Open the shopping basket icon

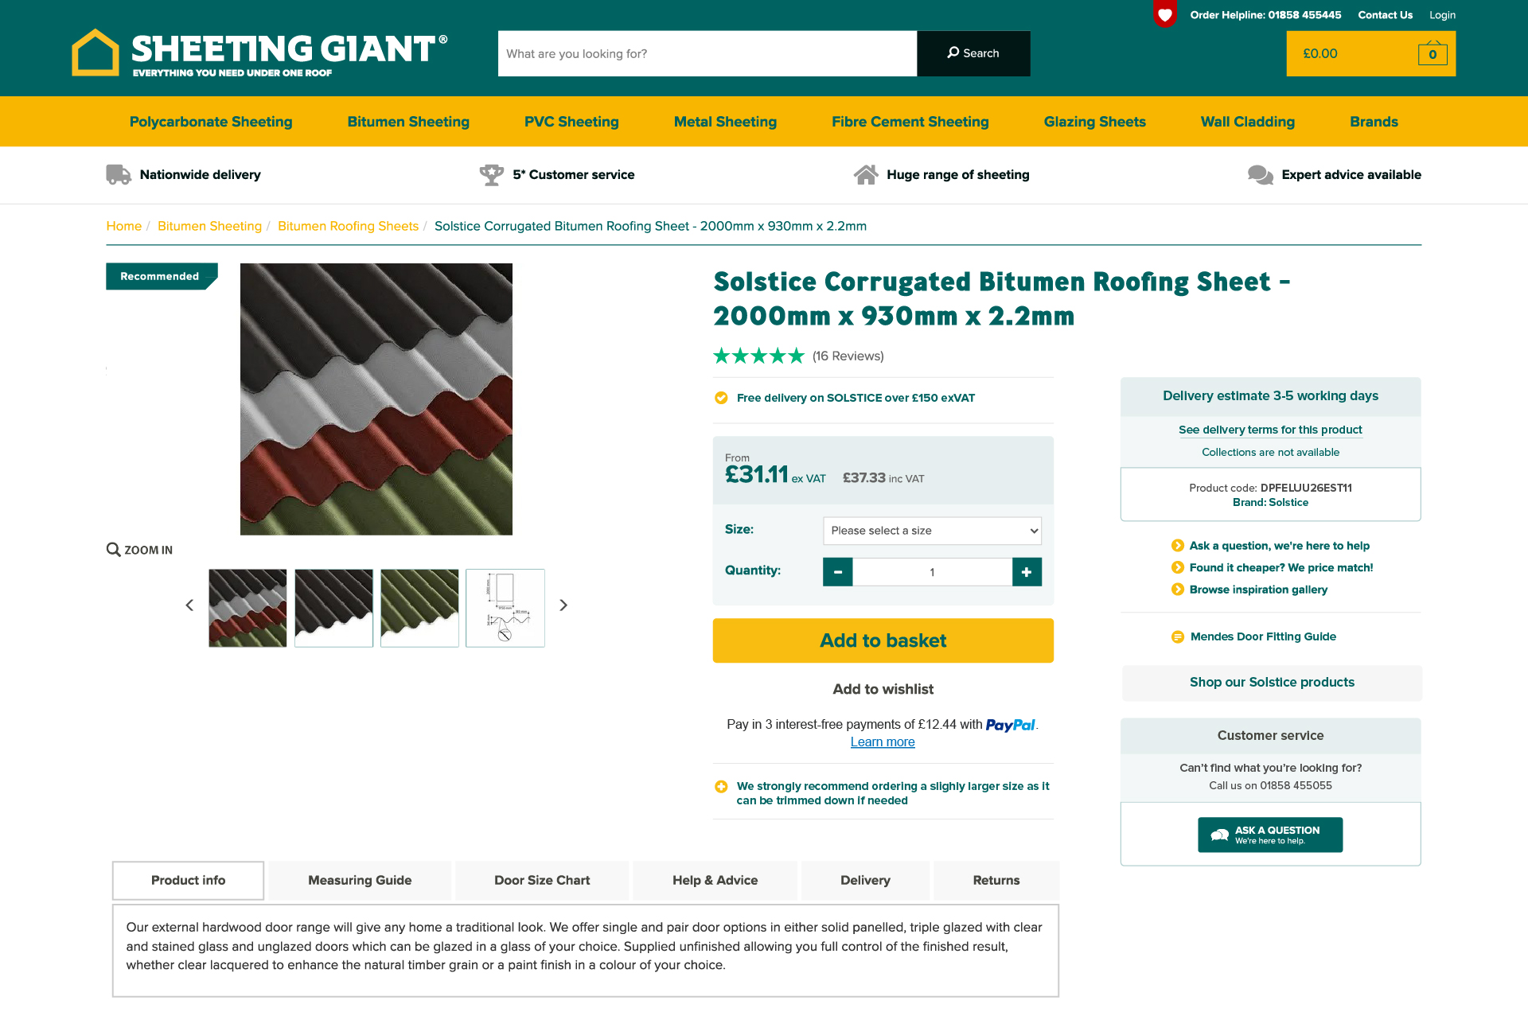1432,54
